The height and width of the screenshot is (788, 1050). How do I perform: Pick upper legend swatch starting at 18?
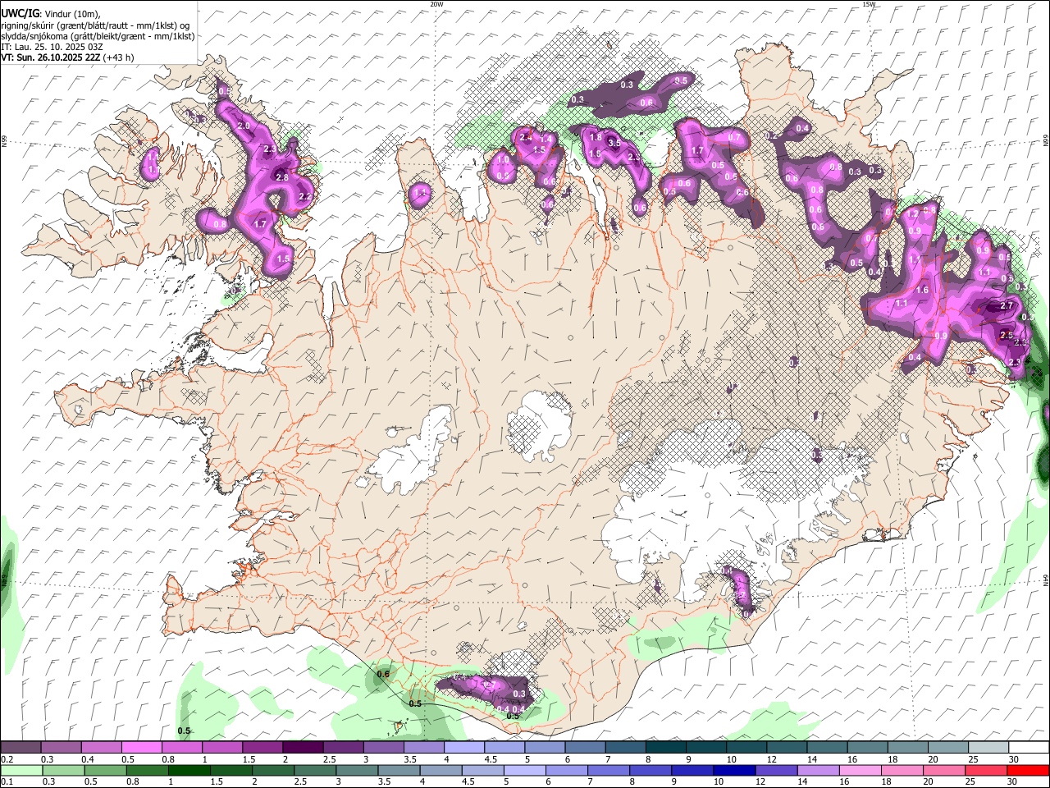pos(908,747)
